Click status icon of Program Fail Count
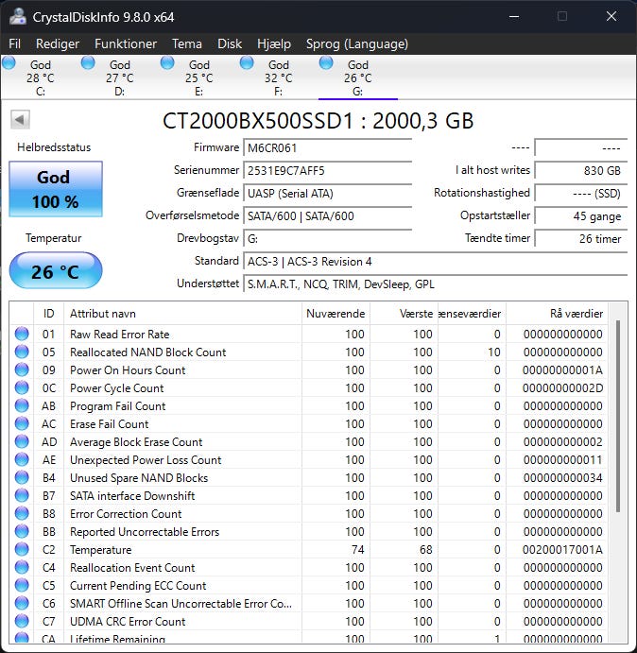Image resolution: width=637 pixels, height=653 pixels. [22, 405]
